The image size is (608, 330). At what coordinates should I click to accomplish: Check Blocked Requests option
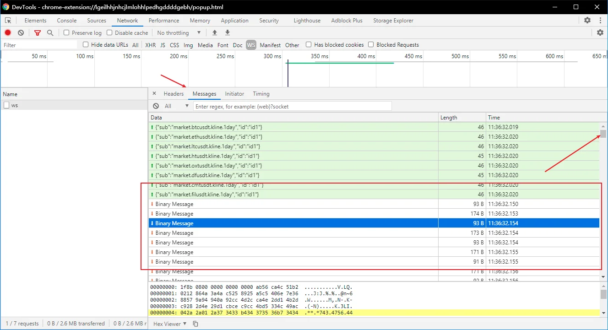click(x=371, y=44)
